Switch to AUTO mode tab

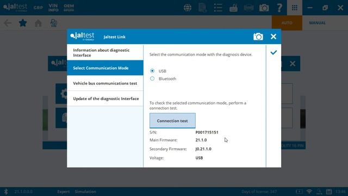[x=287, y=23]
